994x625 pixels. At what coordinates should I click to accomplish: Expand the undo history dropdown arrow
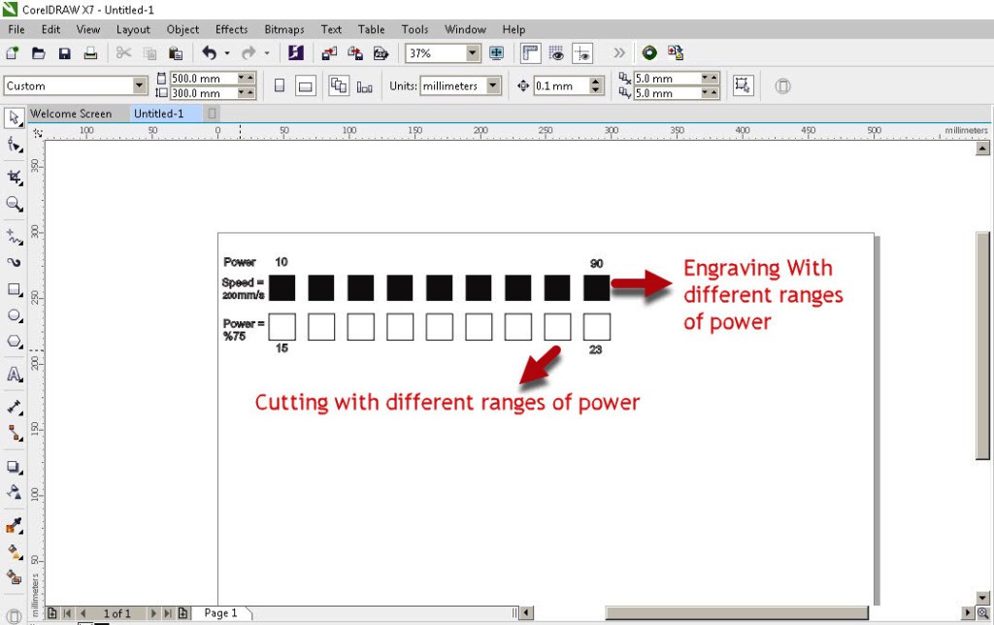coord(227,53)
